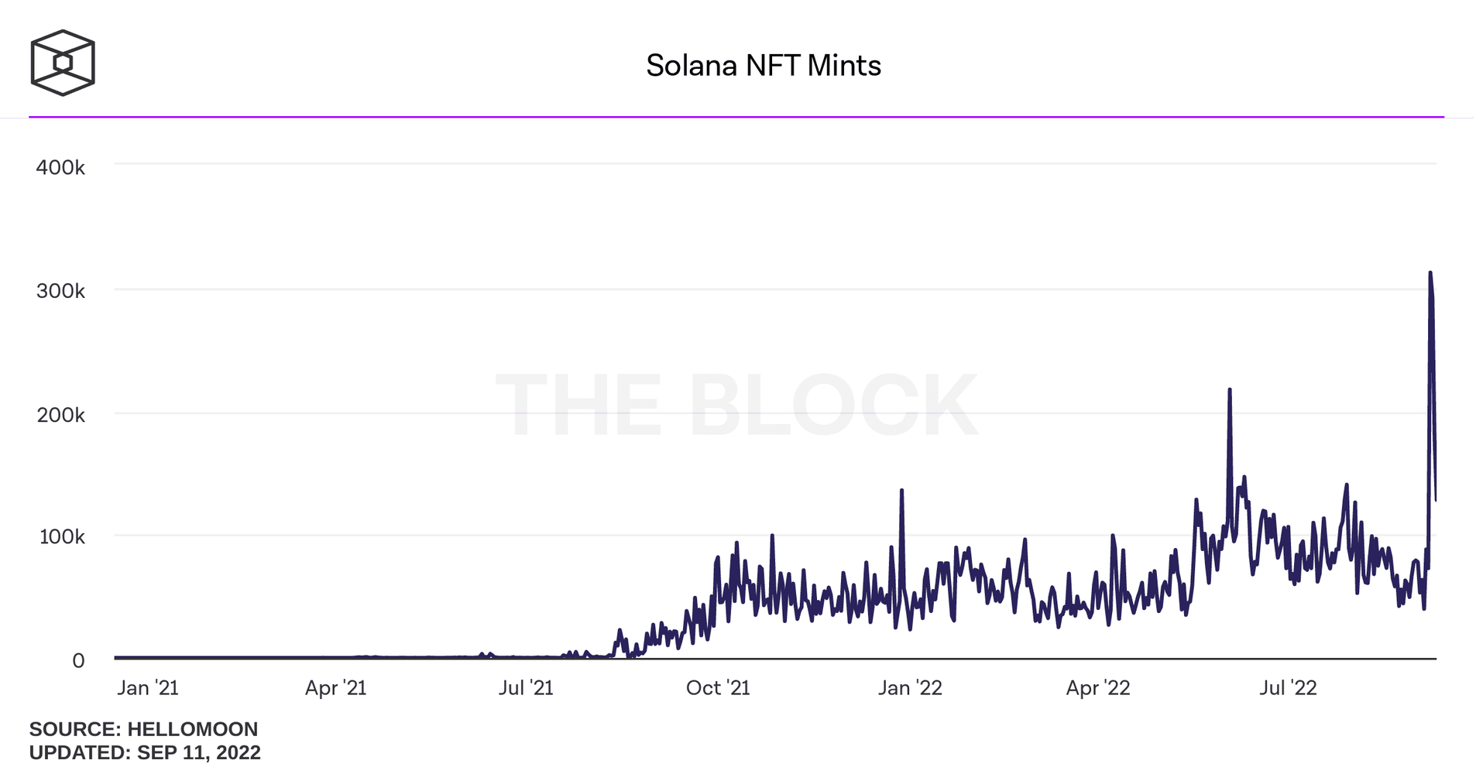Click the purple divider line under header

coord(736,117)
